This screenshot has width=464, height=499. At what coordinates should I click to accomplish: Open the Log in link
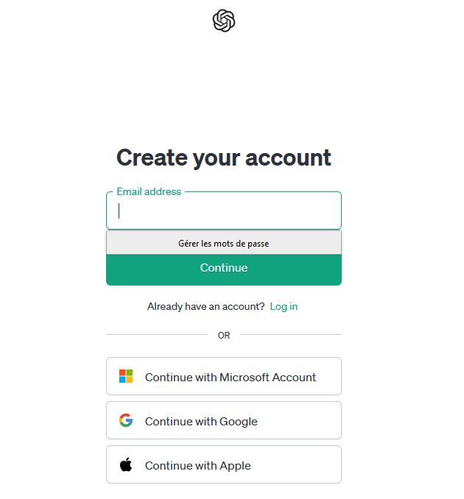pos(284,306)
